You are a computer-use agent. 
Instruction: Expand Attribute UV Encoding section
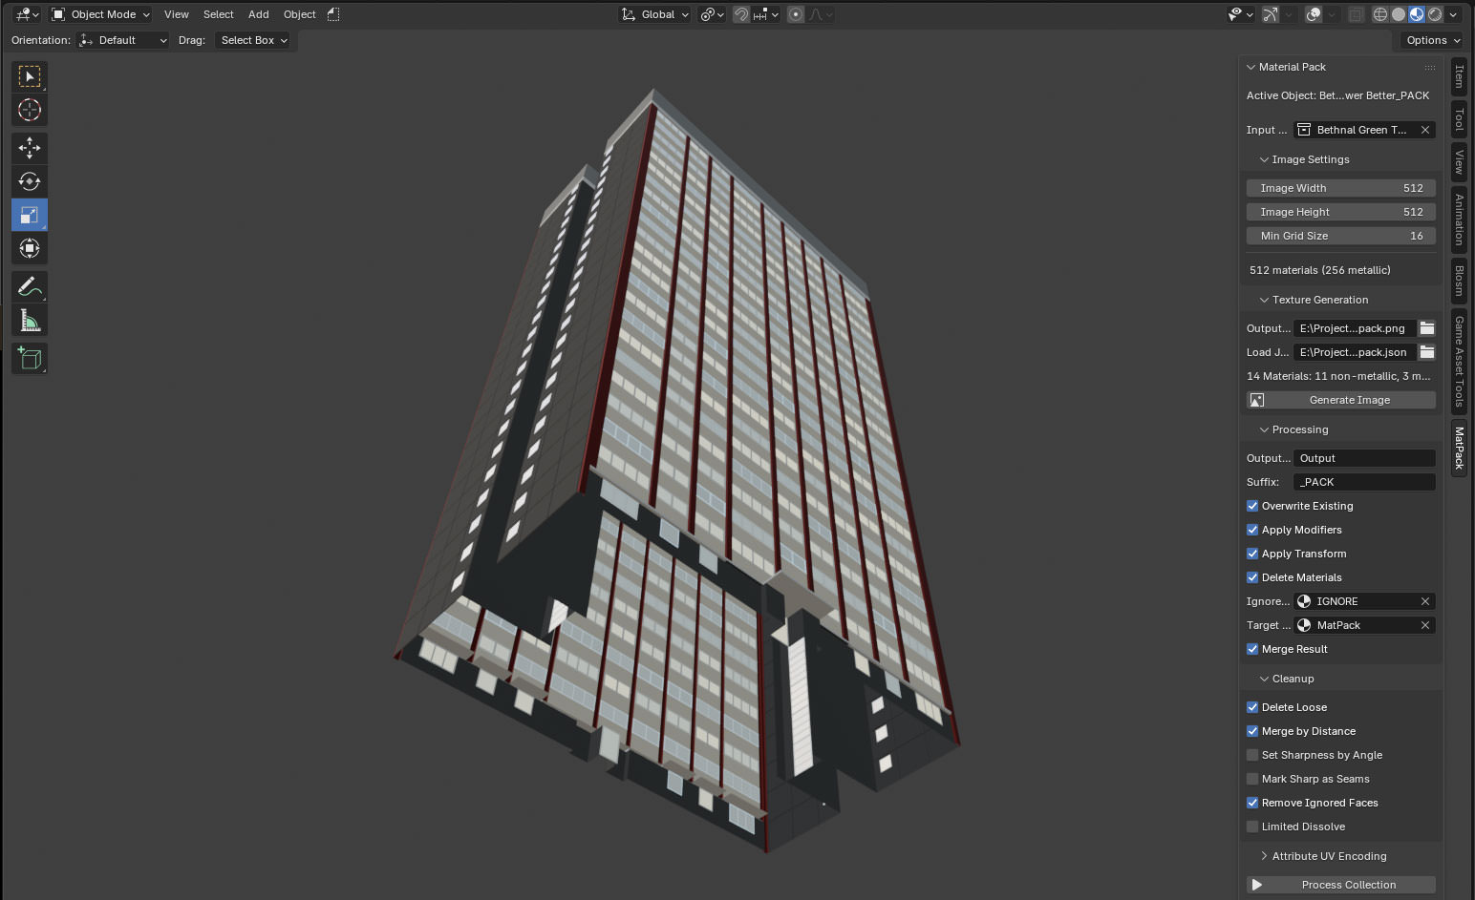click(1328, 856)
